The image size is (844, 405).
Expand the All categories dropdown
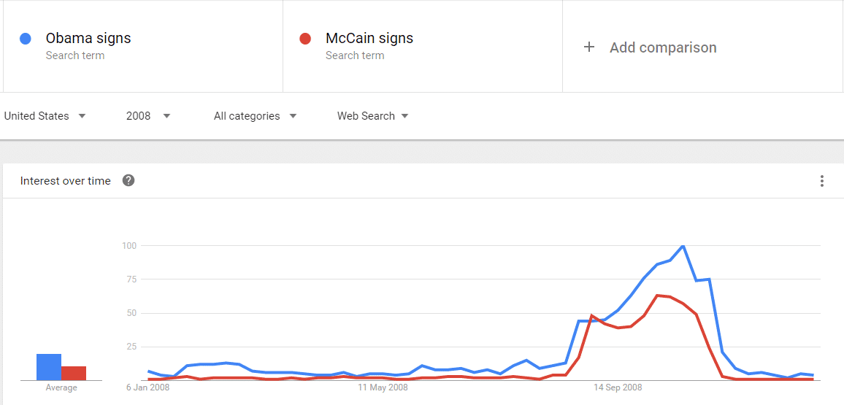(x=255, y=116)
